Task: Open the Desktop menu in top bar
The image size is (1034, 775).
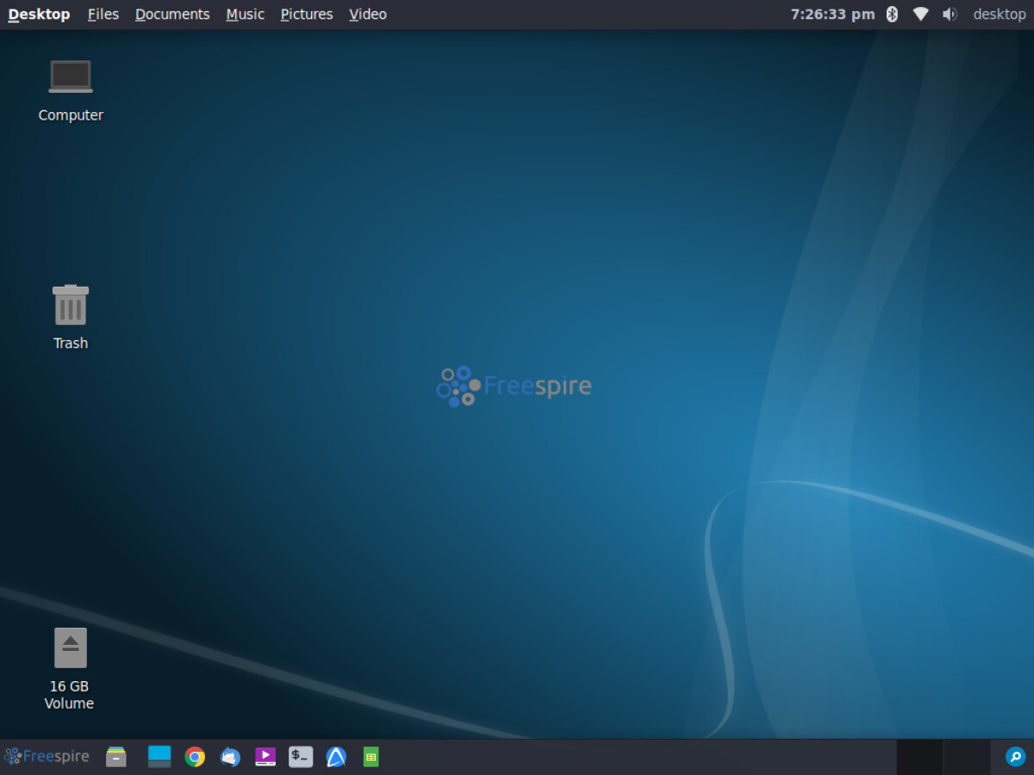Action: [x=39, y=14]
